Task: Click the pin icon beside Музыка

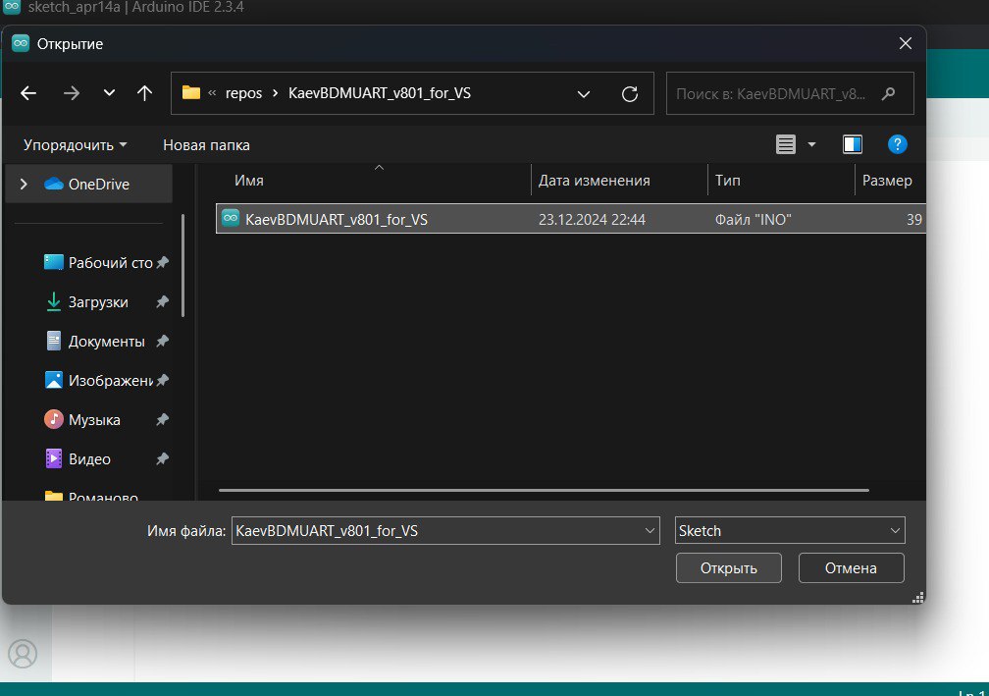Action: (x=162, y=419)
